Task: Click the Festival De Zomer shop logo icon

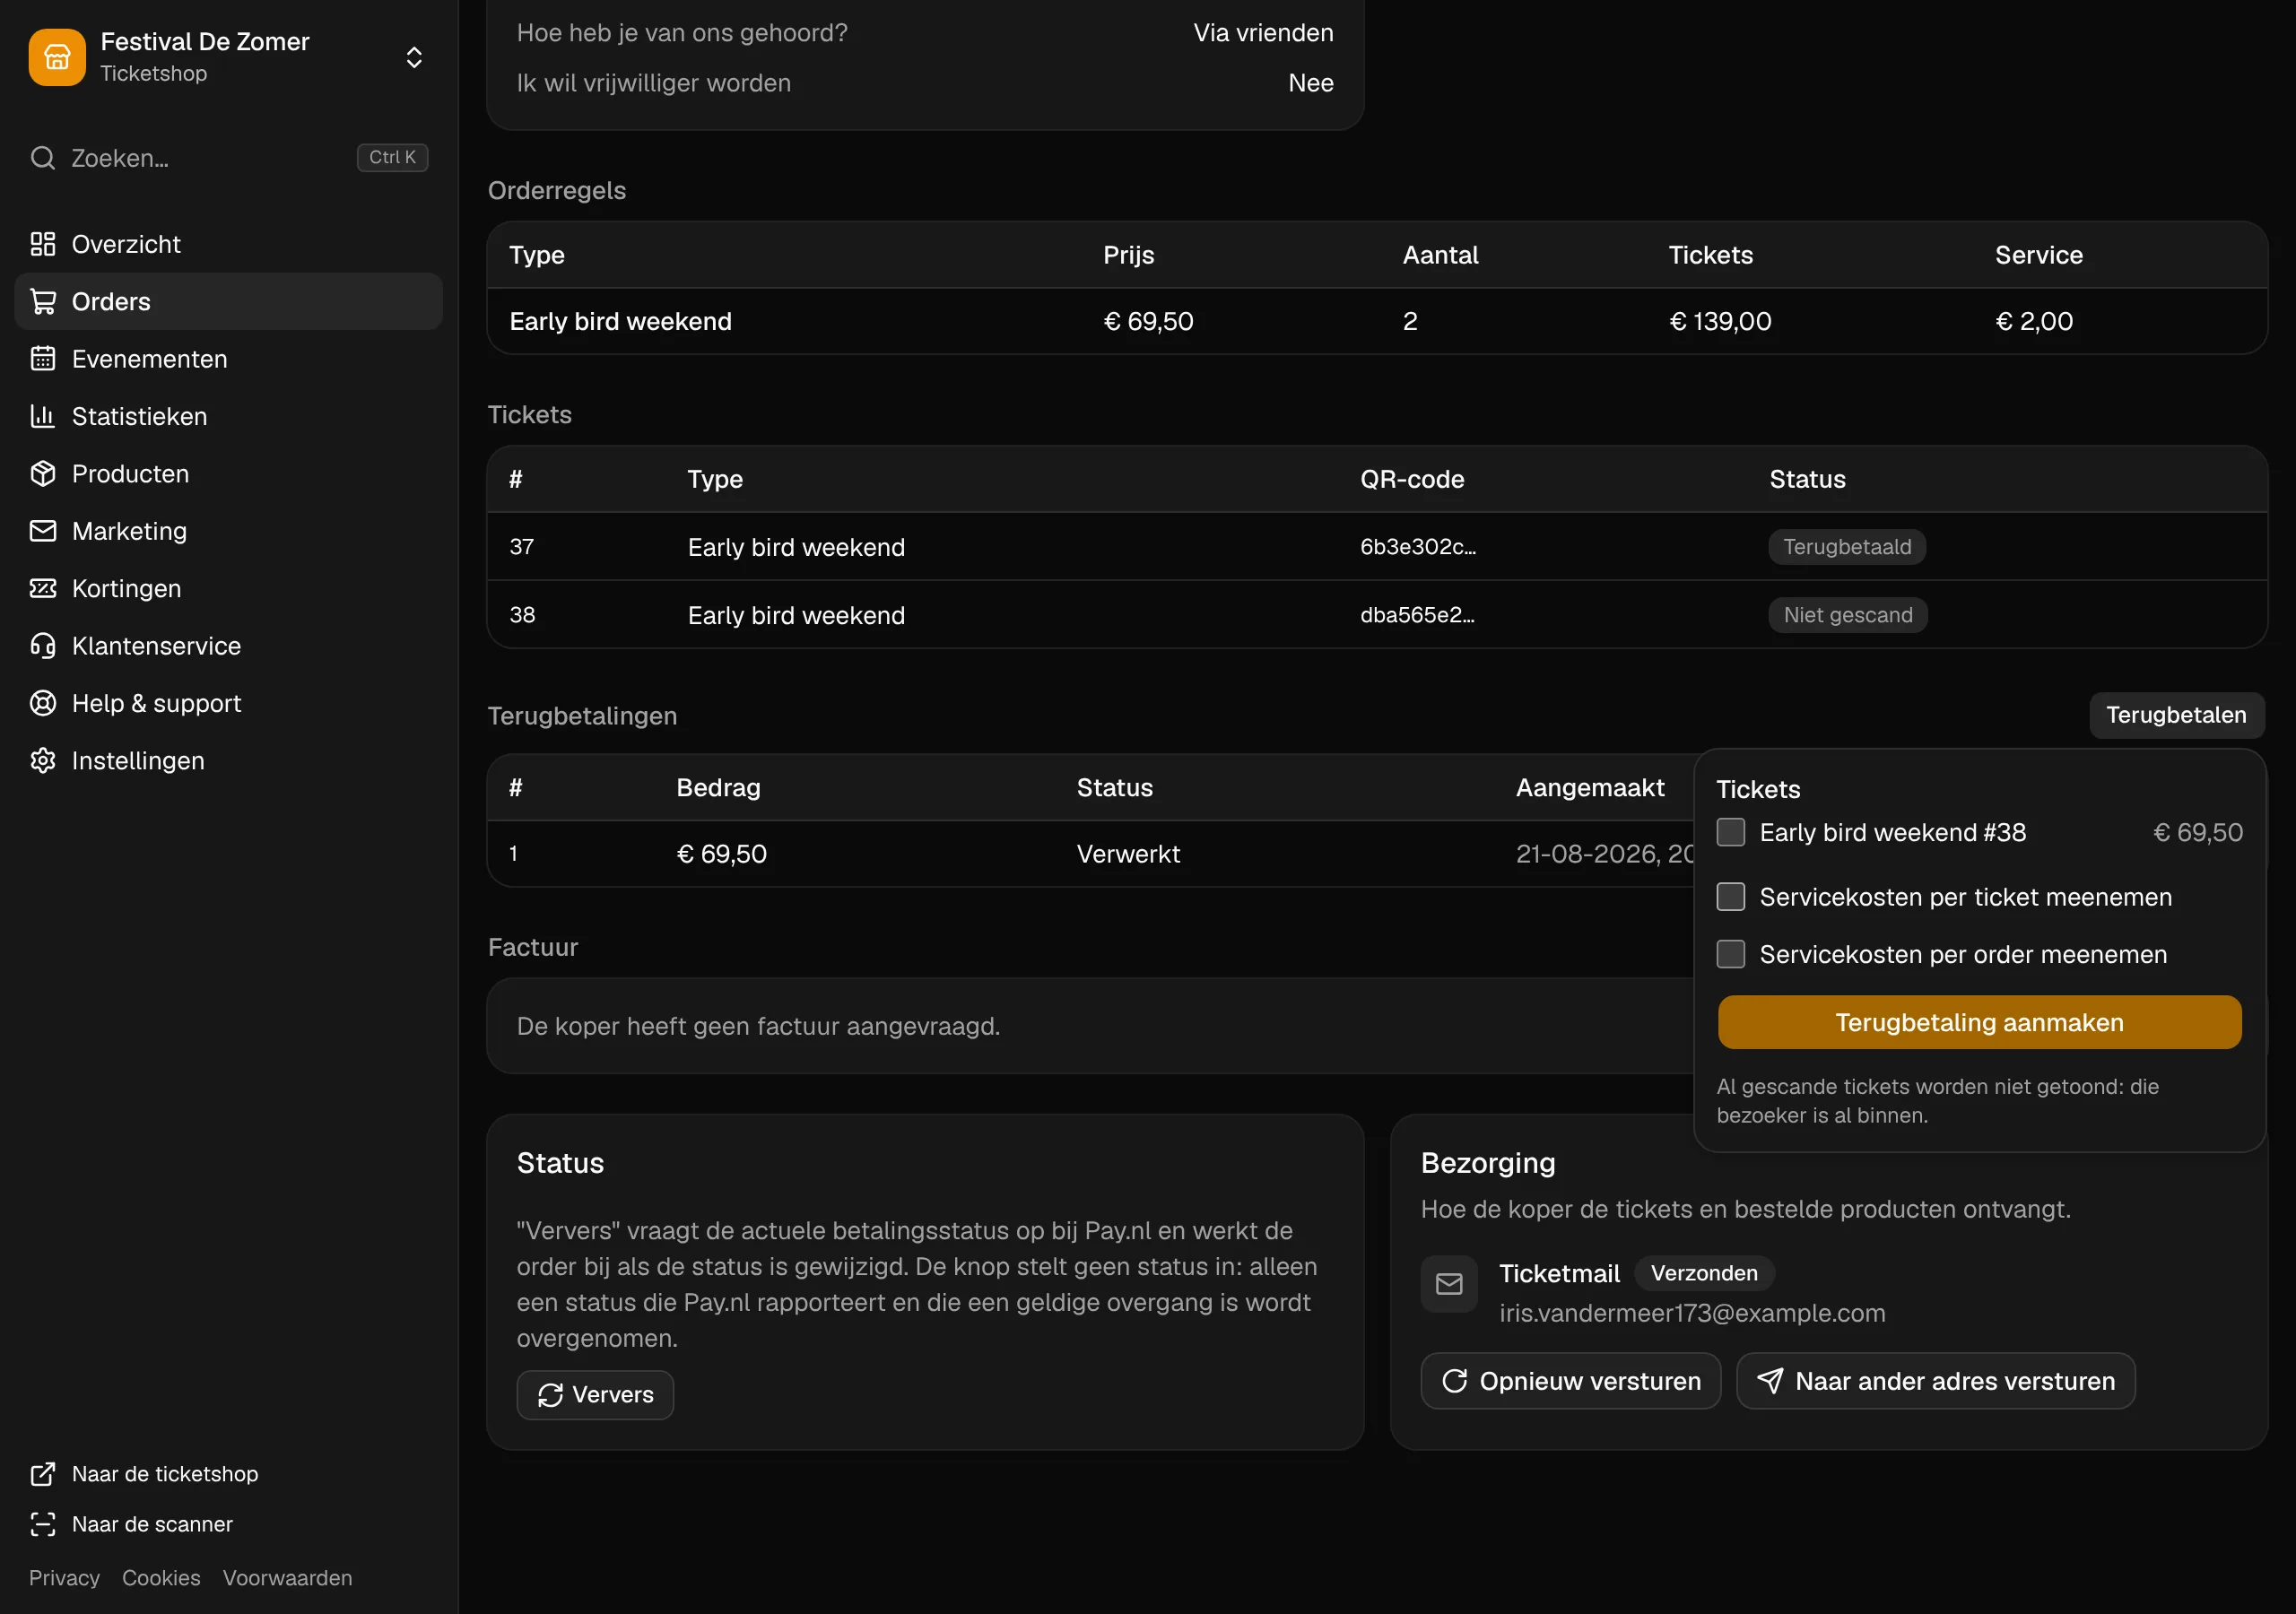Action: [x=57, y=57]
